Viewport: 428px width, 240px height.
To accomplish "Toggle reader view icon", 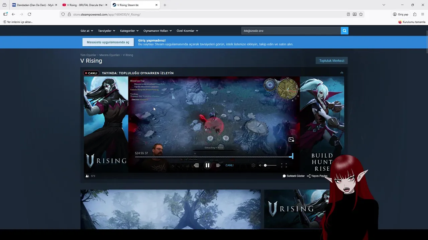I will [x=348, y=14].
